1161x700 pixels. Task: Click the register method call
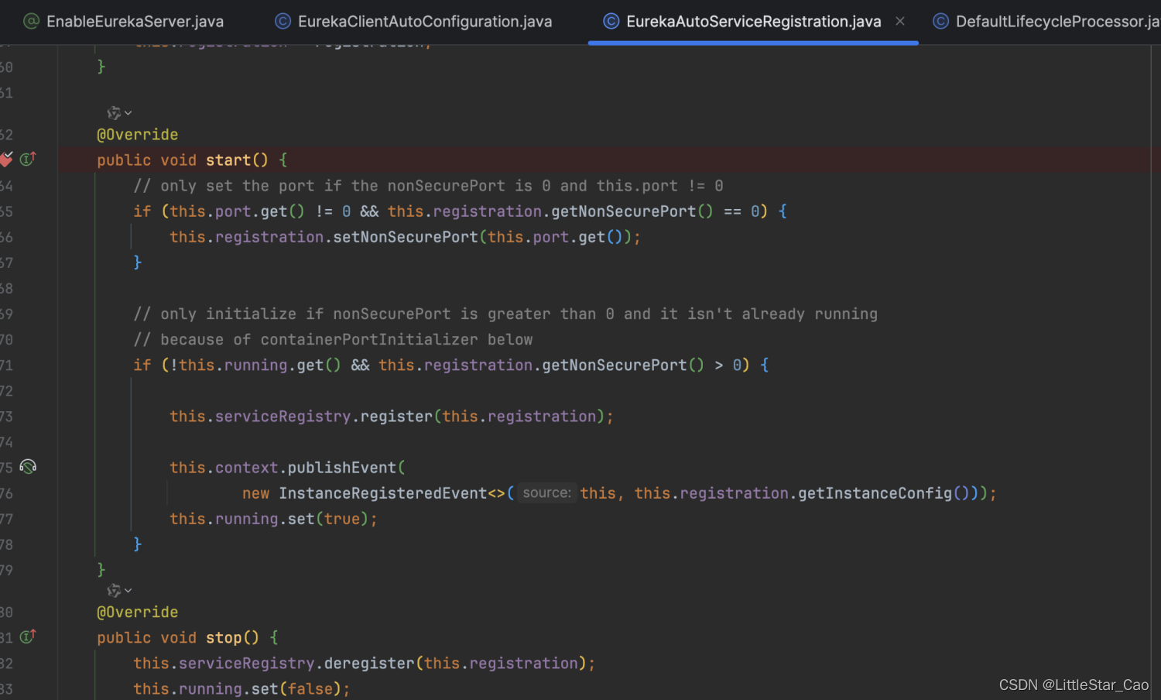click(396, 417)
